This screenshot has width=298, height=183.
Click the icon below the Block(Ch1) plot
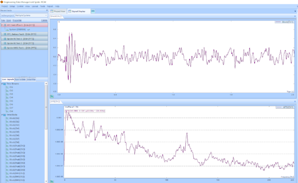[x=52, y=96]
